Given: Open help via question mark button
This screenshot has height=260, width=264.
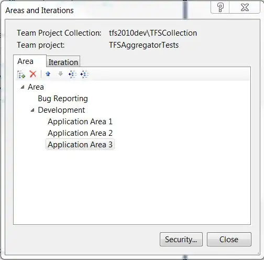Looking at the screenshot, I should pyautogui.click(x=220, y=7).
